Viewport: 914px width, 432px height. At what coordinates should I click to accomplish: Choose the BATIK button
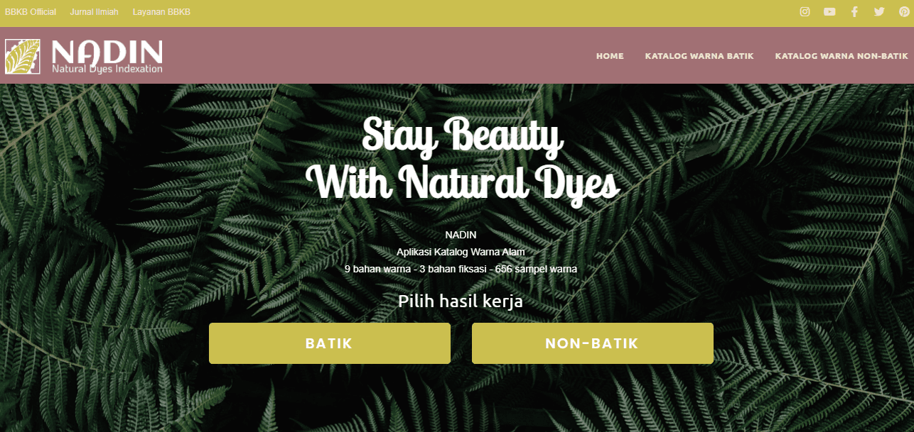tap(330, 343)
